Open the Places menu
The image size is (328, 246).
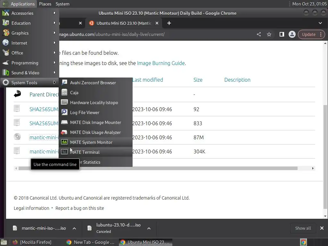pos(45,4)
